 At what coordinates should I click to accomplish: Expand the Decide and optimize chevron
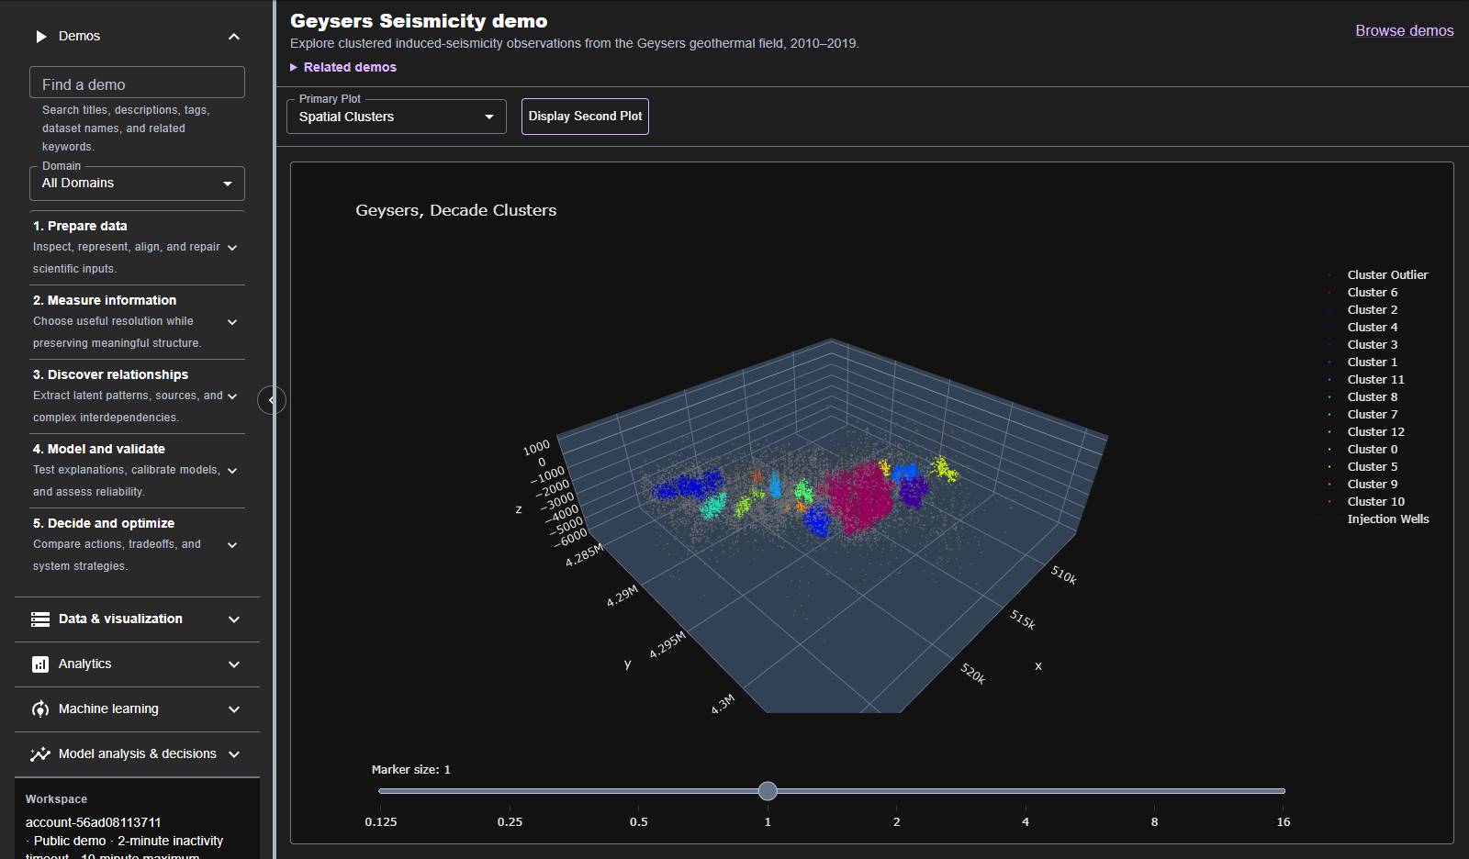232,545
